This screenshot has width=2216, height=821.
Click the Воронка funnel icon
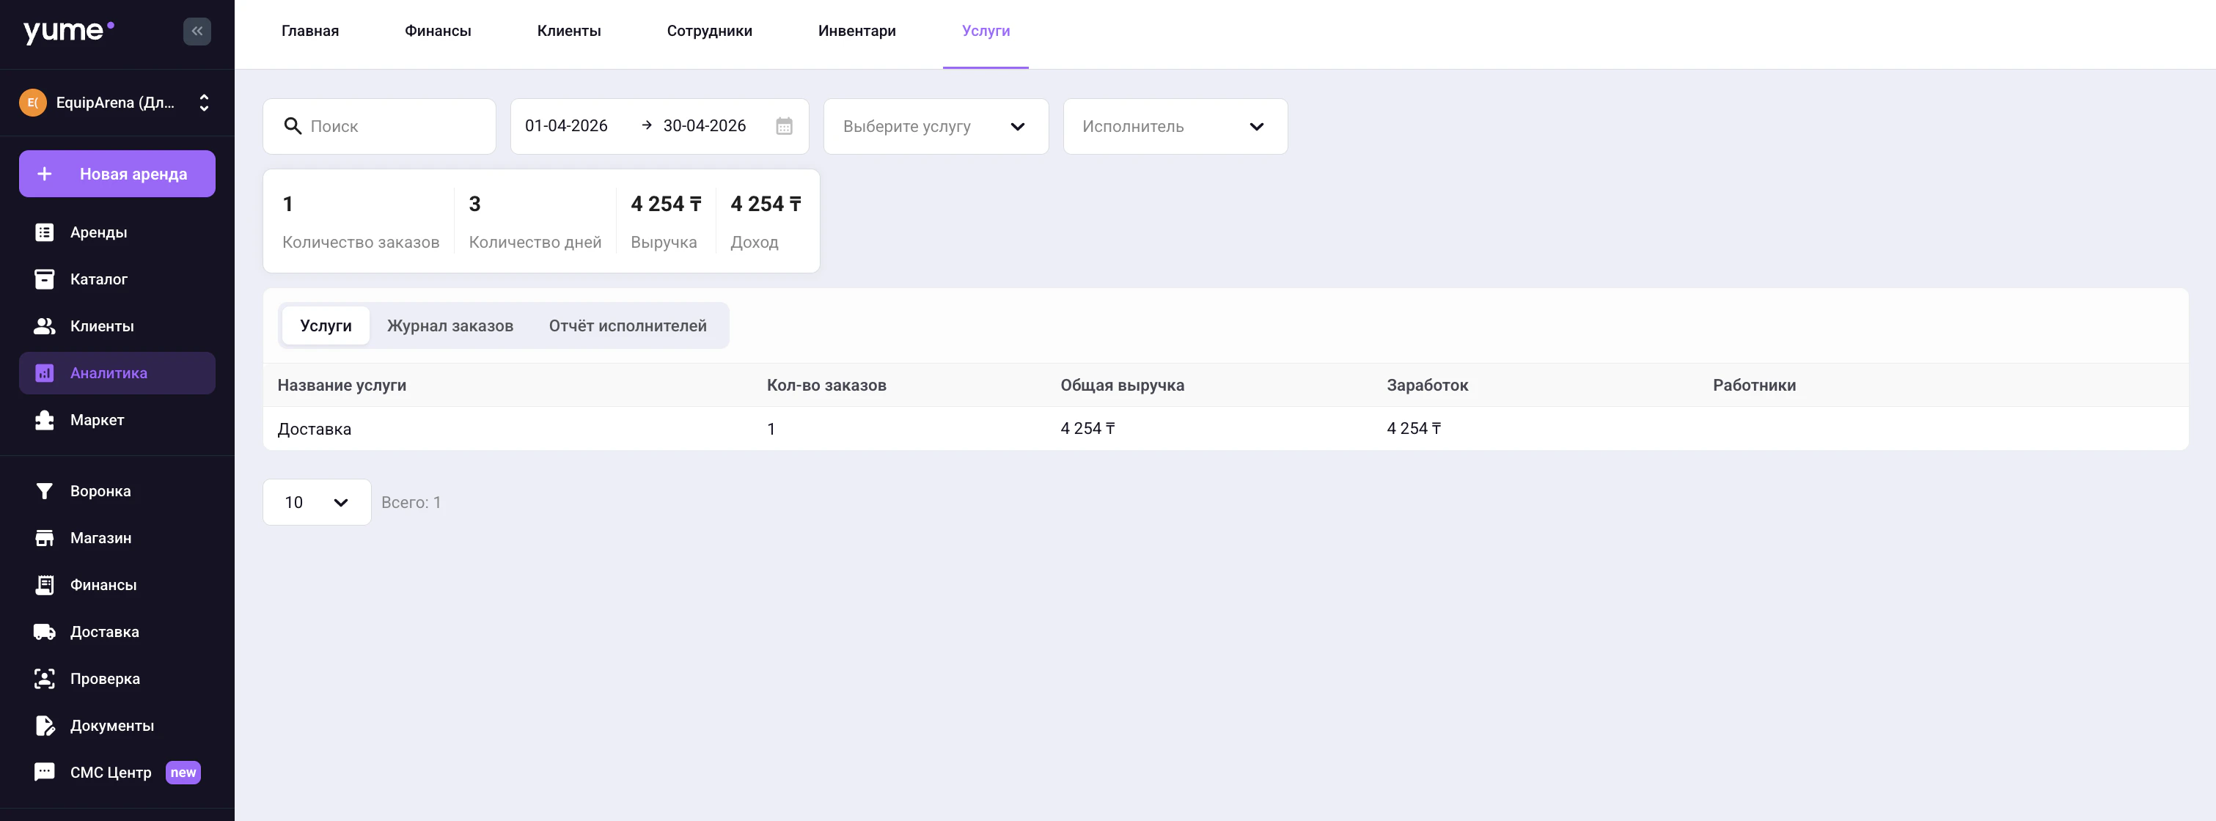tap(44, 491)
